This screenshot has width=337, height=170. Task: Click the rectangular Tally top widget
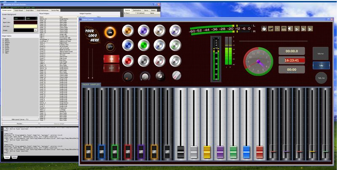pos(321,54)
